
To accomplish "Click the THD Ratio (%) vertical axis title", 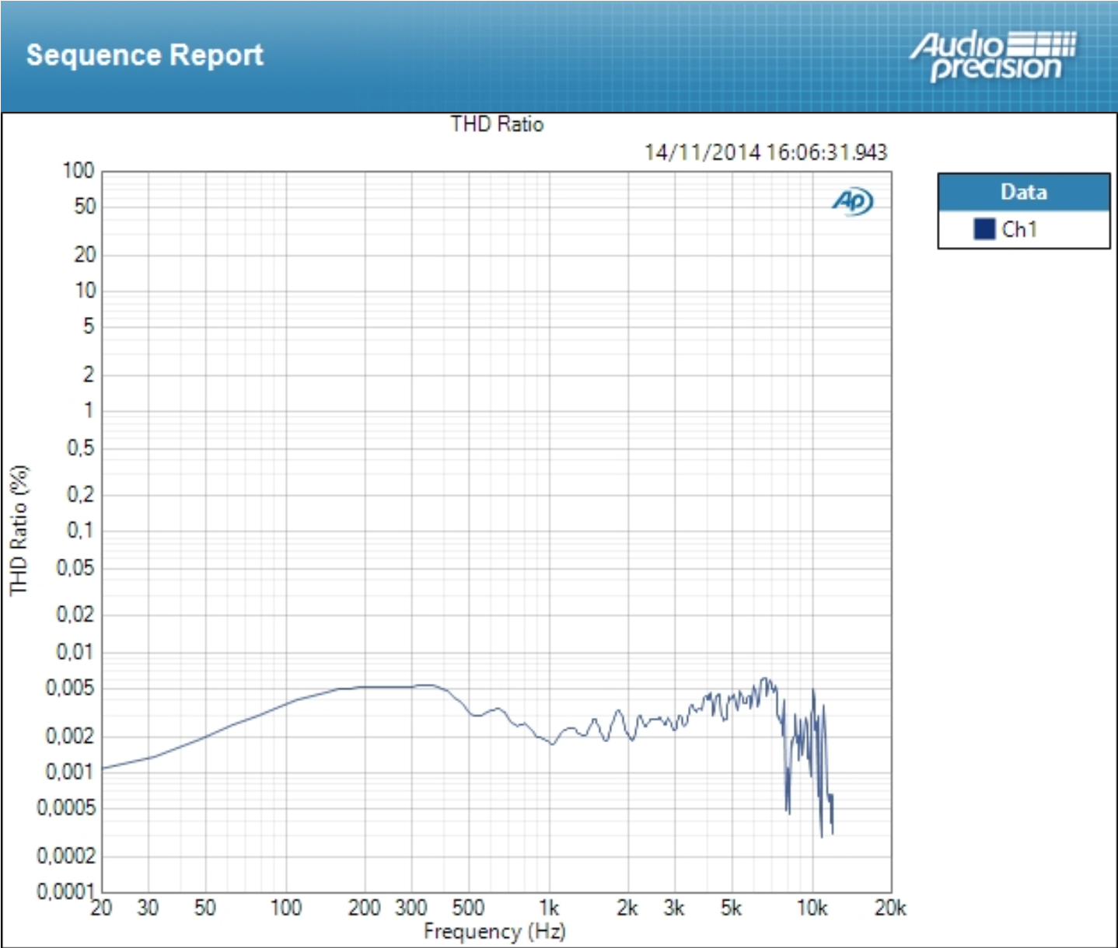I will coord(19,531).
